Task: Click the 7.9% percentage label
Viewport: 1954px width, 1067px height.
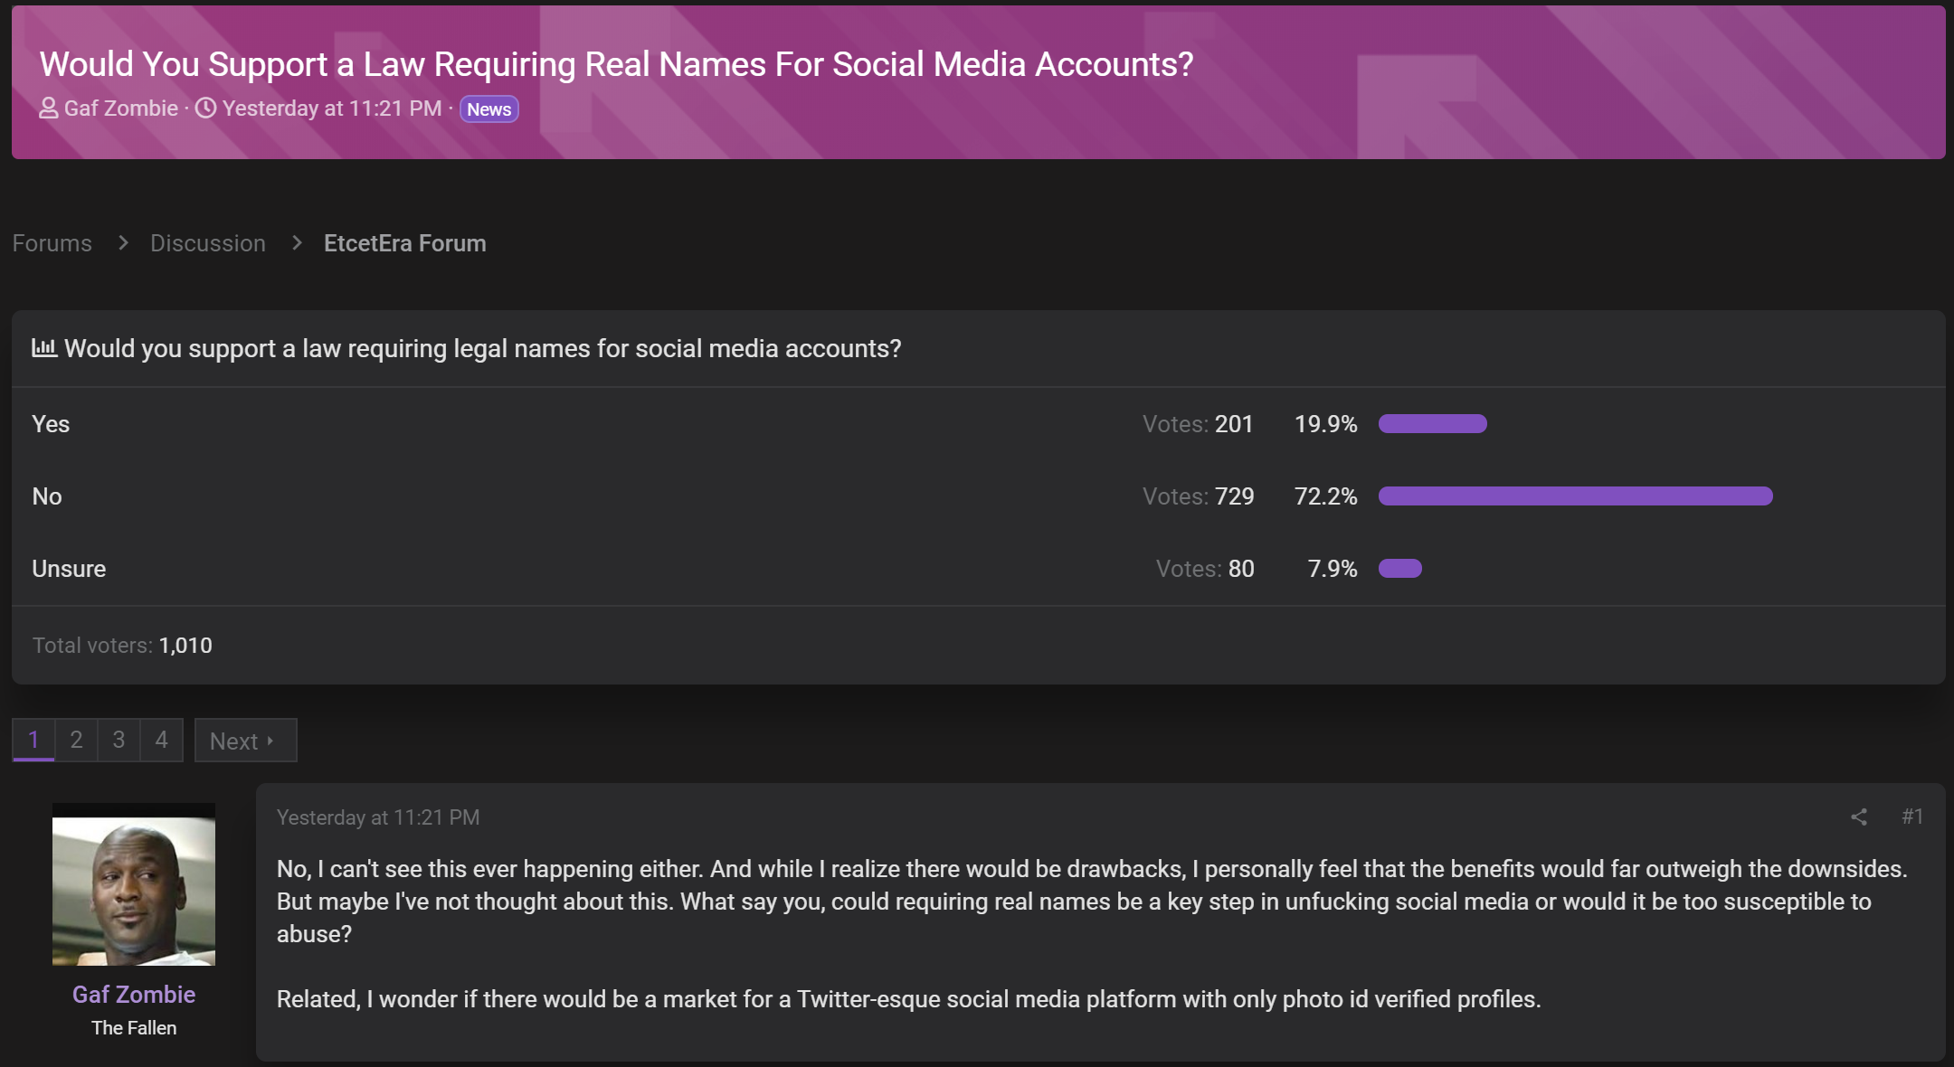Action: (x=1333, y=569)
